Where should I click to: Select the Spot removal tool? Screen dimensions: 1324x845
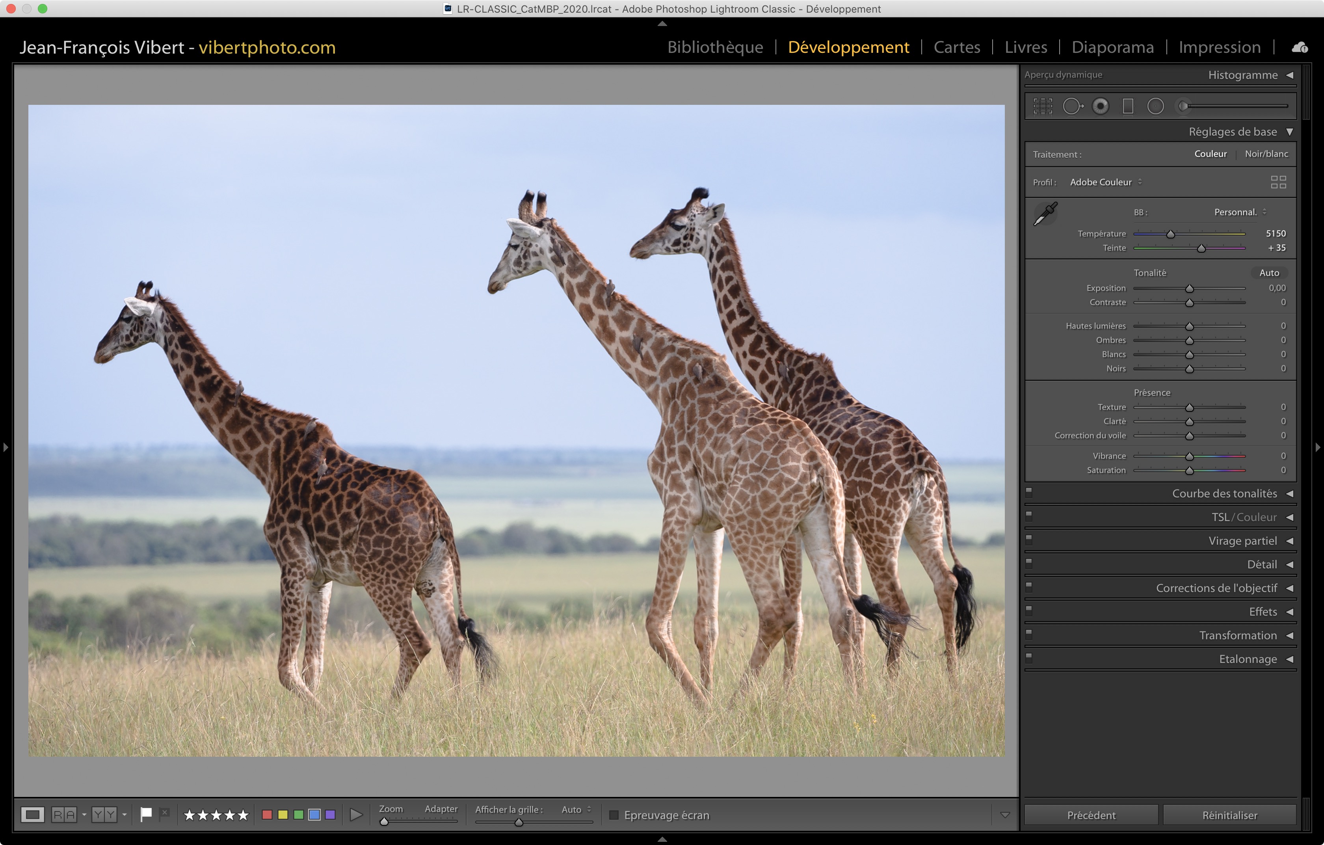1072,106
